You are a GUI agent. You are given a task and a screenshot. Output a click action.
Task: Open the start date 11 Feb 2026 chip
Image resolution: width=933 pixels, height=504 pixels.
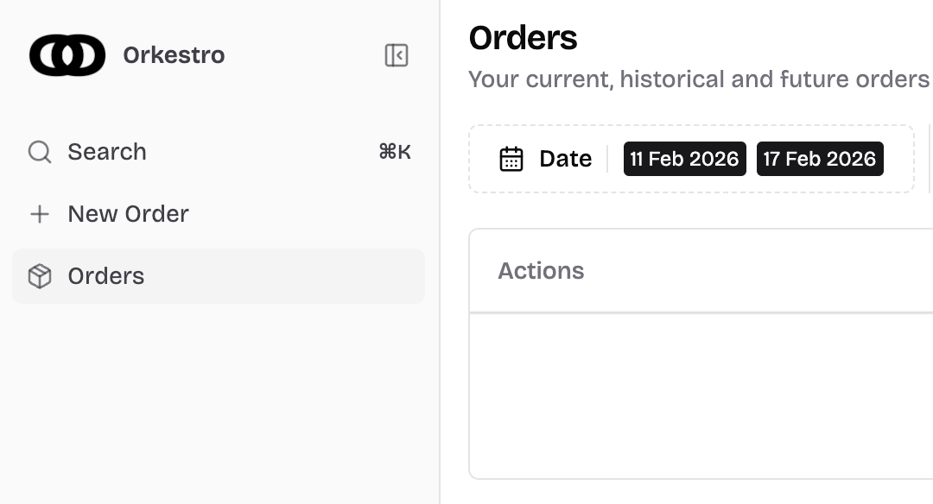click(x=684, y=159)
